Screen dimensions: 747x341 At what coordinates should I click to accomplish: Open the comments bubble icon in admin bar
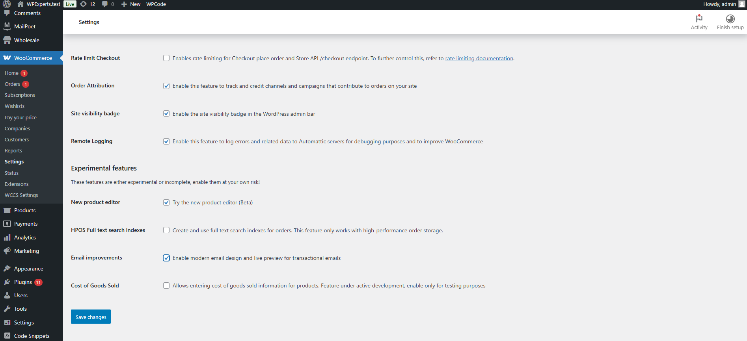pos(105,4)
